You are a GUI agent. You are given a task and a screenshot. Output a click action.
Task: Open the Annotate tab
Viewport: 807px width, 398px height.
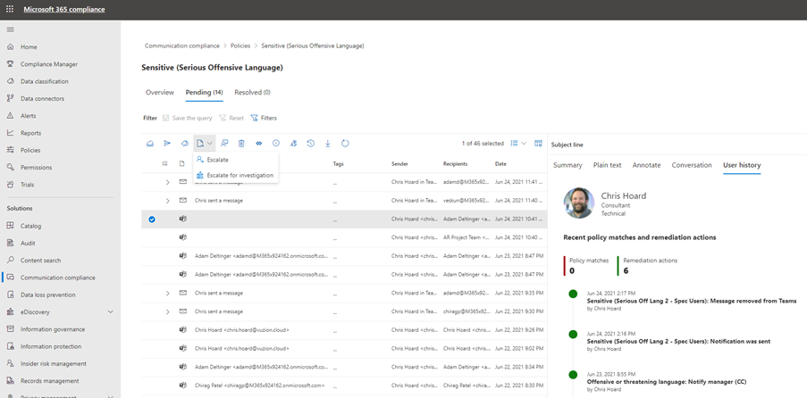646,165
